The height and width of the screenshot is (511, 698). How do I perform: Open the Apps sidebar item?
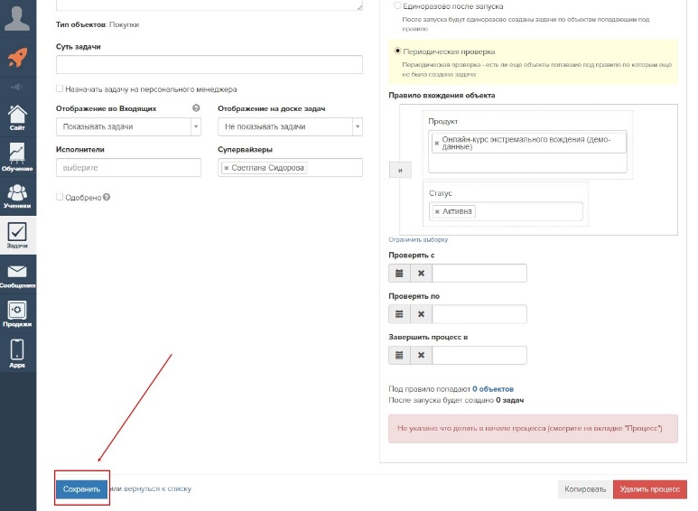[x=17, y=353]
